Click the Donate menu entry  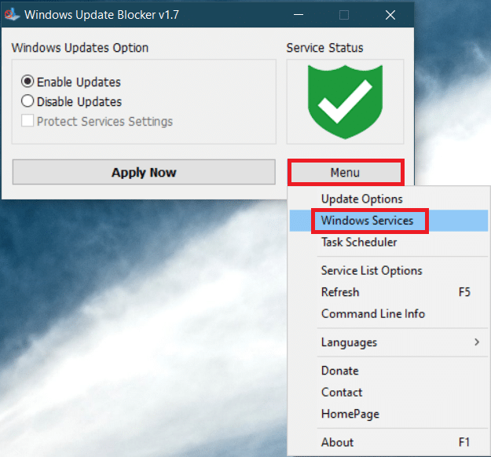click(389, 371)
